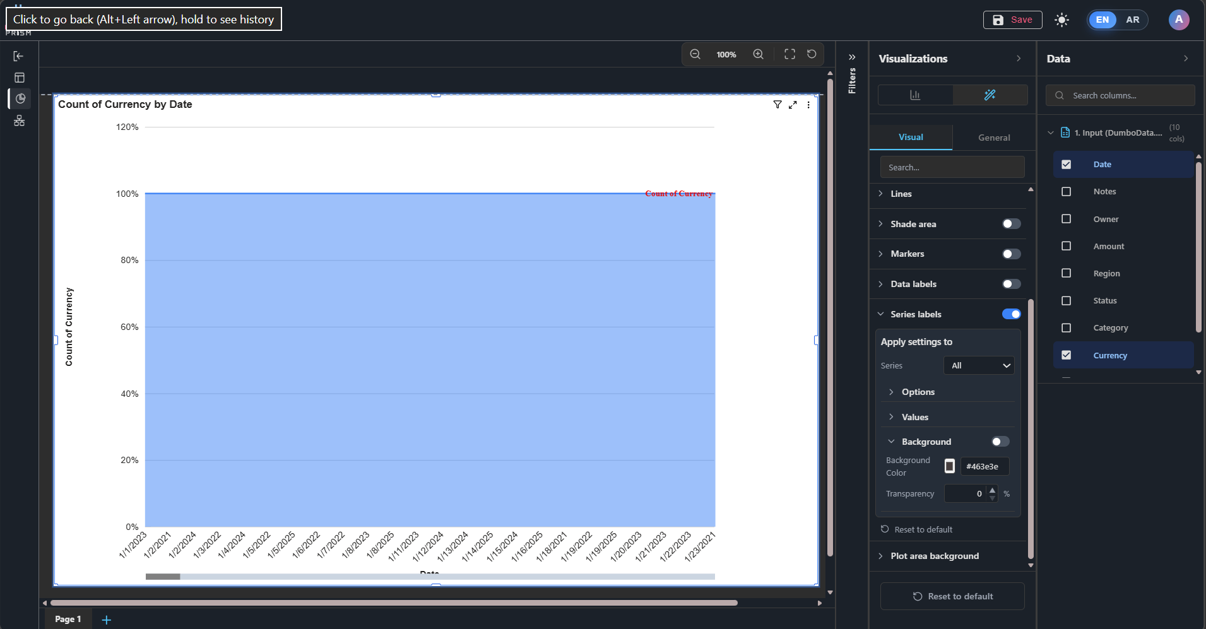Click the bottom Reset to default button
The width and height of the screenshot is (1206, 629).
pos(952,596)
